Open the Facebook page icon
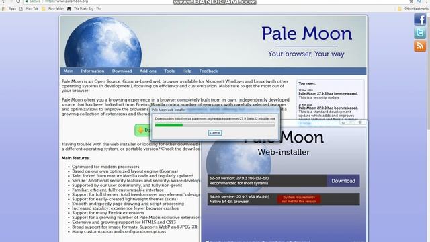The height and width of the screenshot is (242, 430). 420,19
